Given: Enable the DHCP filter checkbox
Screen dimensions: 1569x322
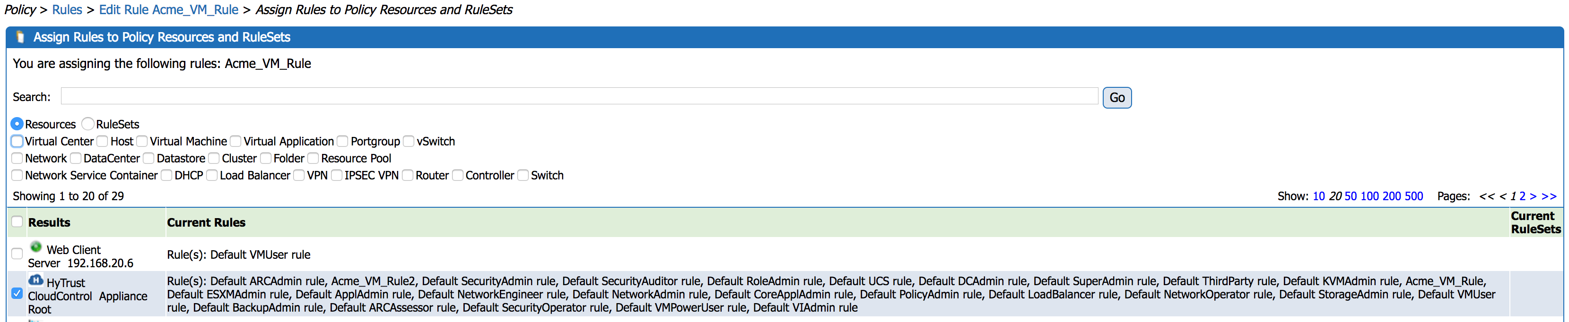Looking at the screenshot, I should [166, 175].
